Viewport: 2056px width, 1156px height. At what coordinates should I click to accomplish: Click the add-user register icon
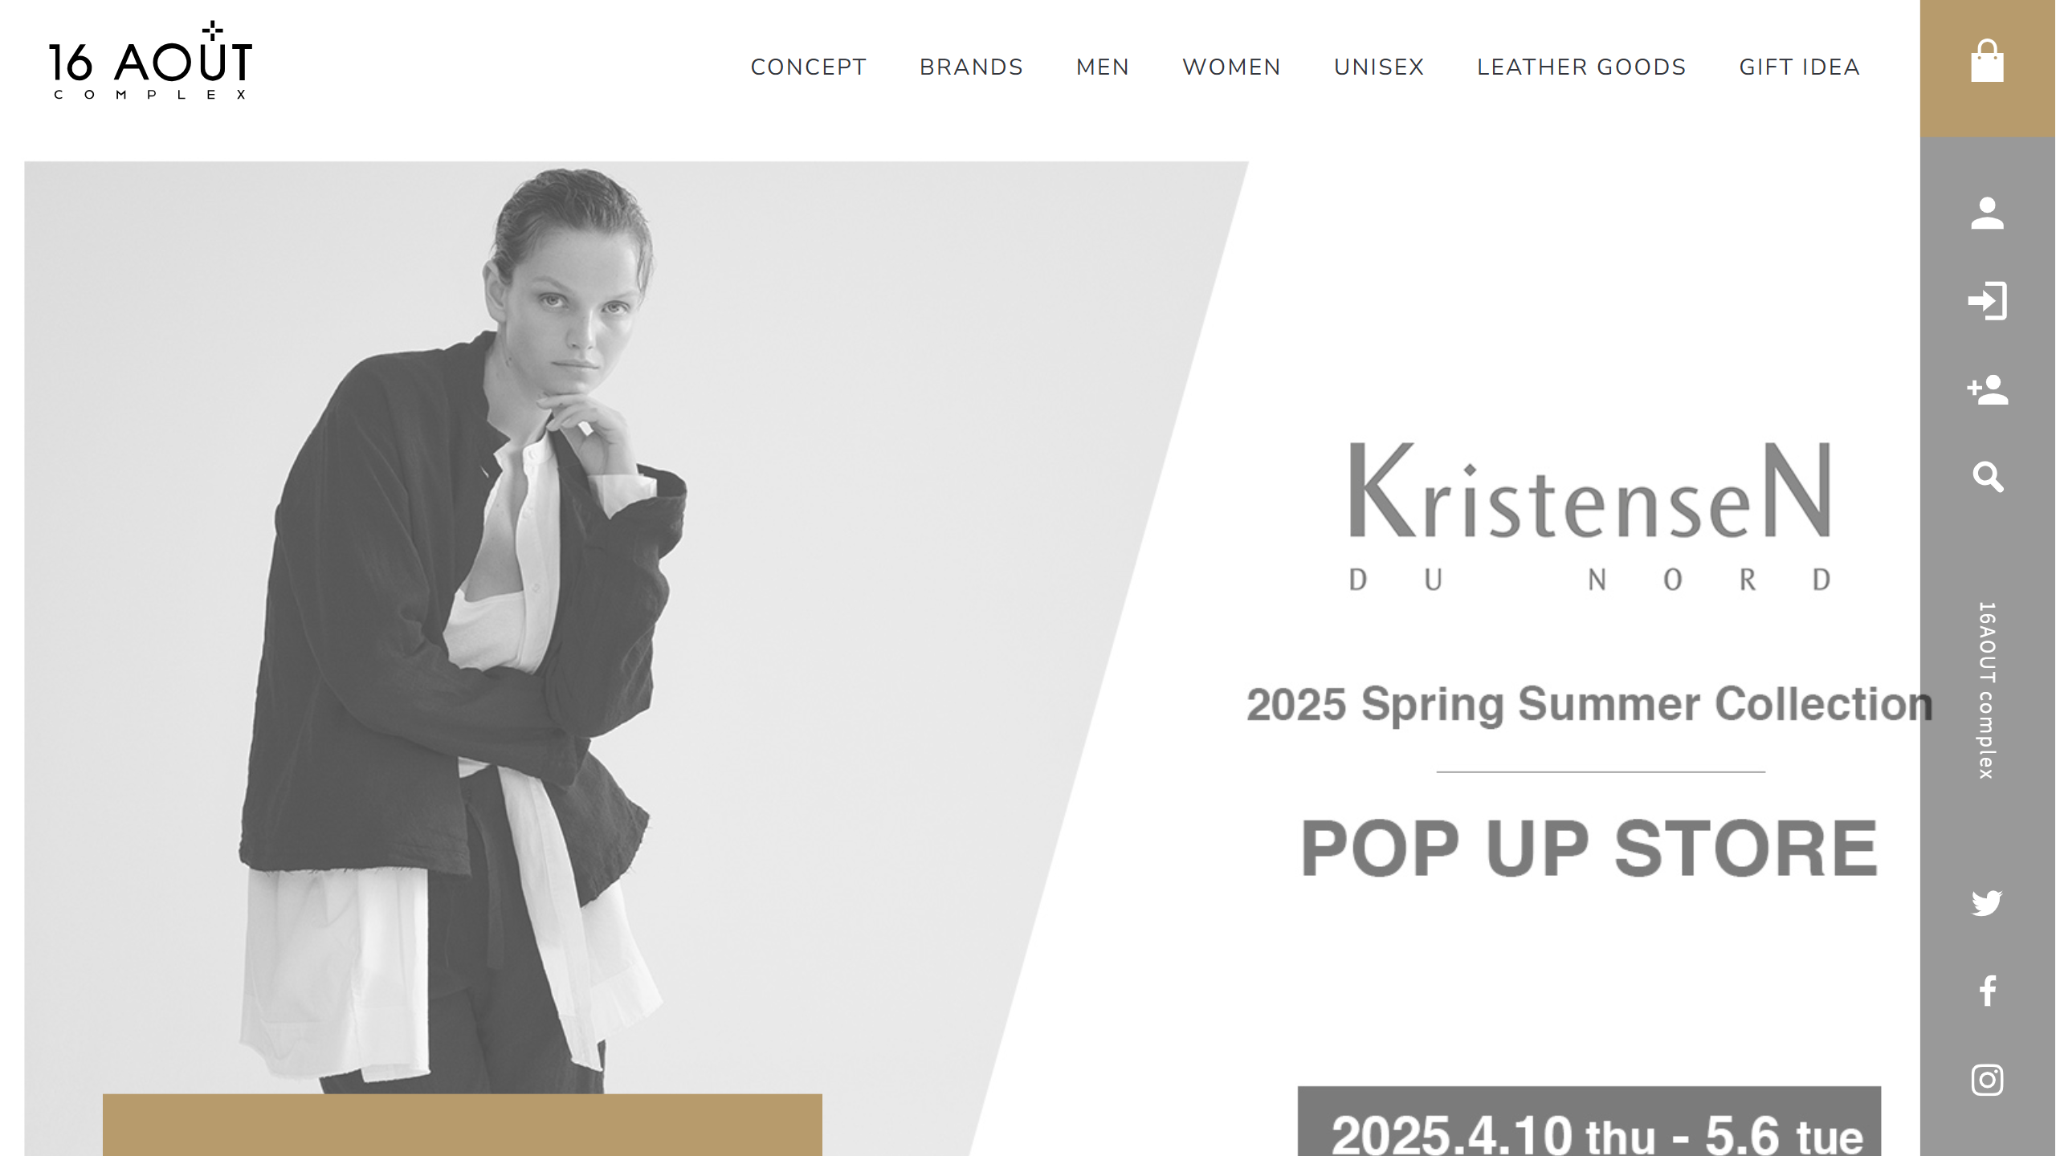pyautogui.click(x=1987, y=389)
